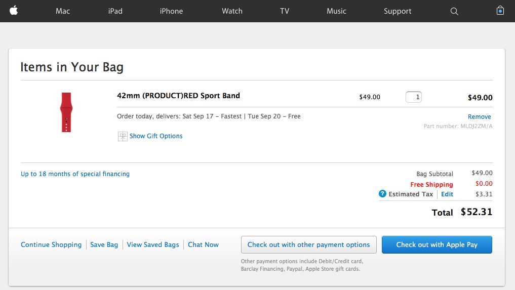This screenshot has width=515, height=290.
Task: Click the red Sport Band thumbnail
Action: pyautogui.click(x=66, y=112)
